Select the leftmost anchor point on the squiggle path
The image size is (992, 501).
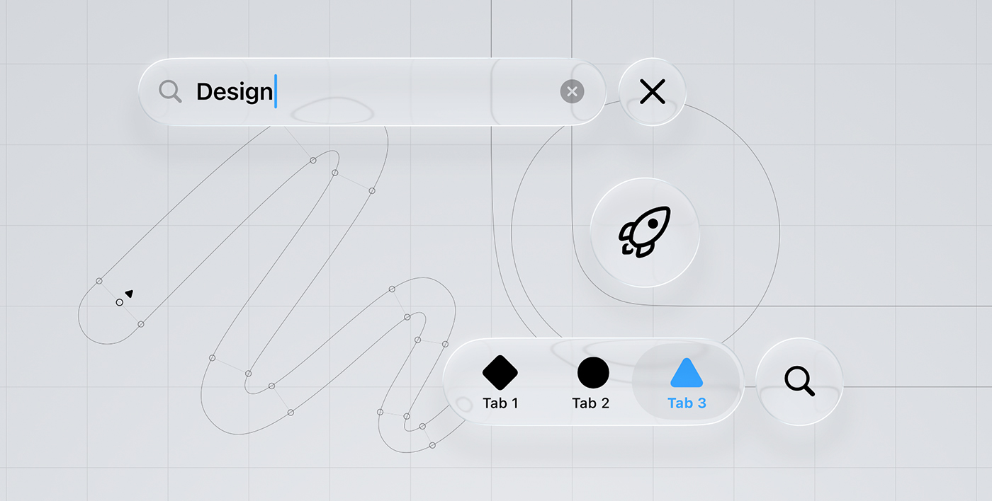pos(99,281)
